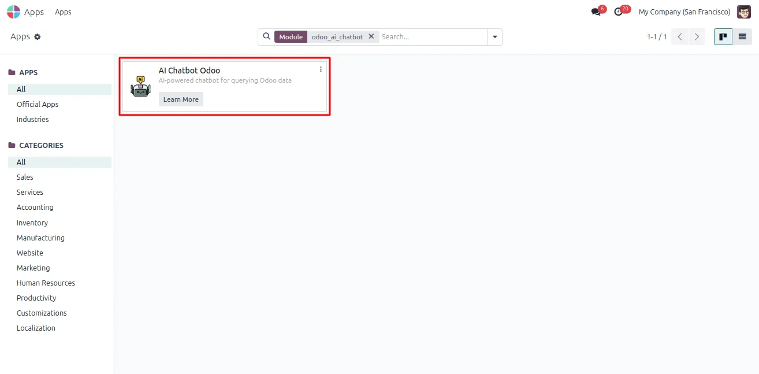This screenshot has width=759, height=374.
Task: Click AI-powered chatbot description text
Action: click(x=225, y=80)
